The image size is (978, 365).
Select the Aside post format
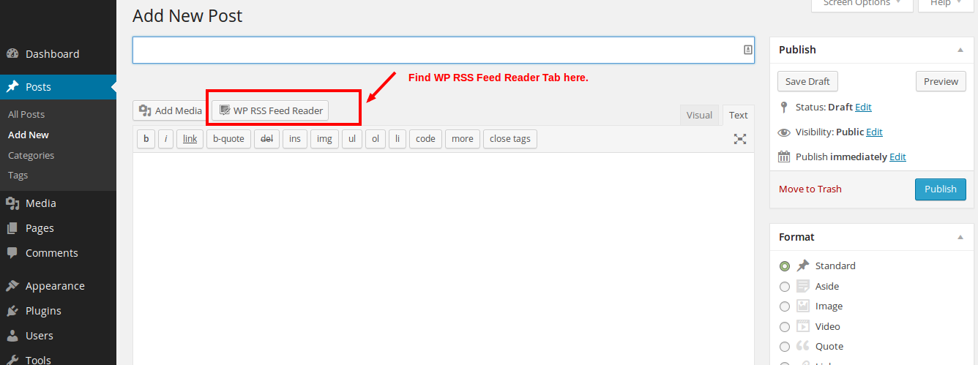point(785,287)
